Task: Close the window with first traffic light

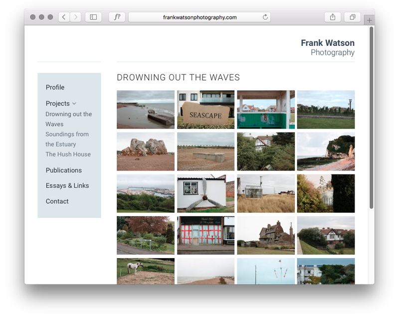Action: [32, 17]
